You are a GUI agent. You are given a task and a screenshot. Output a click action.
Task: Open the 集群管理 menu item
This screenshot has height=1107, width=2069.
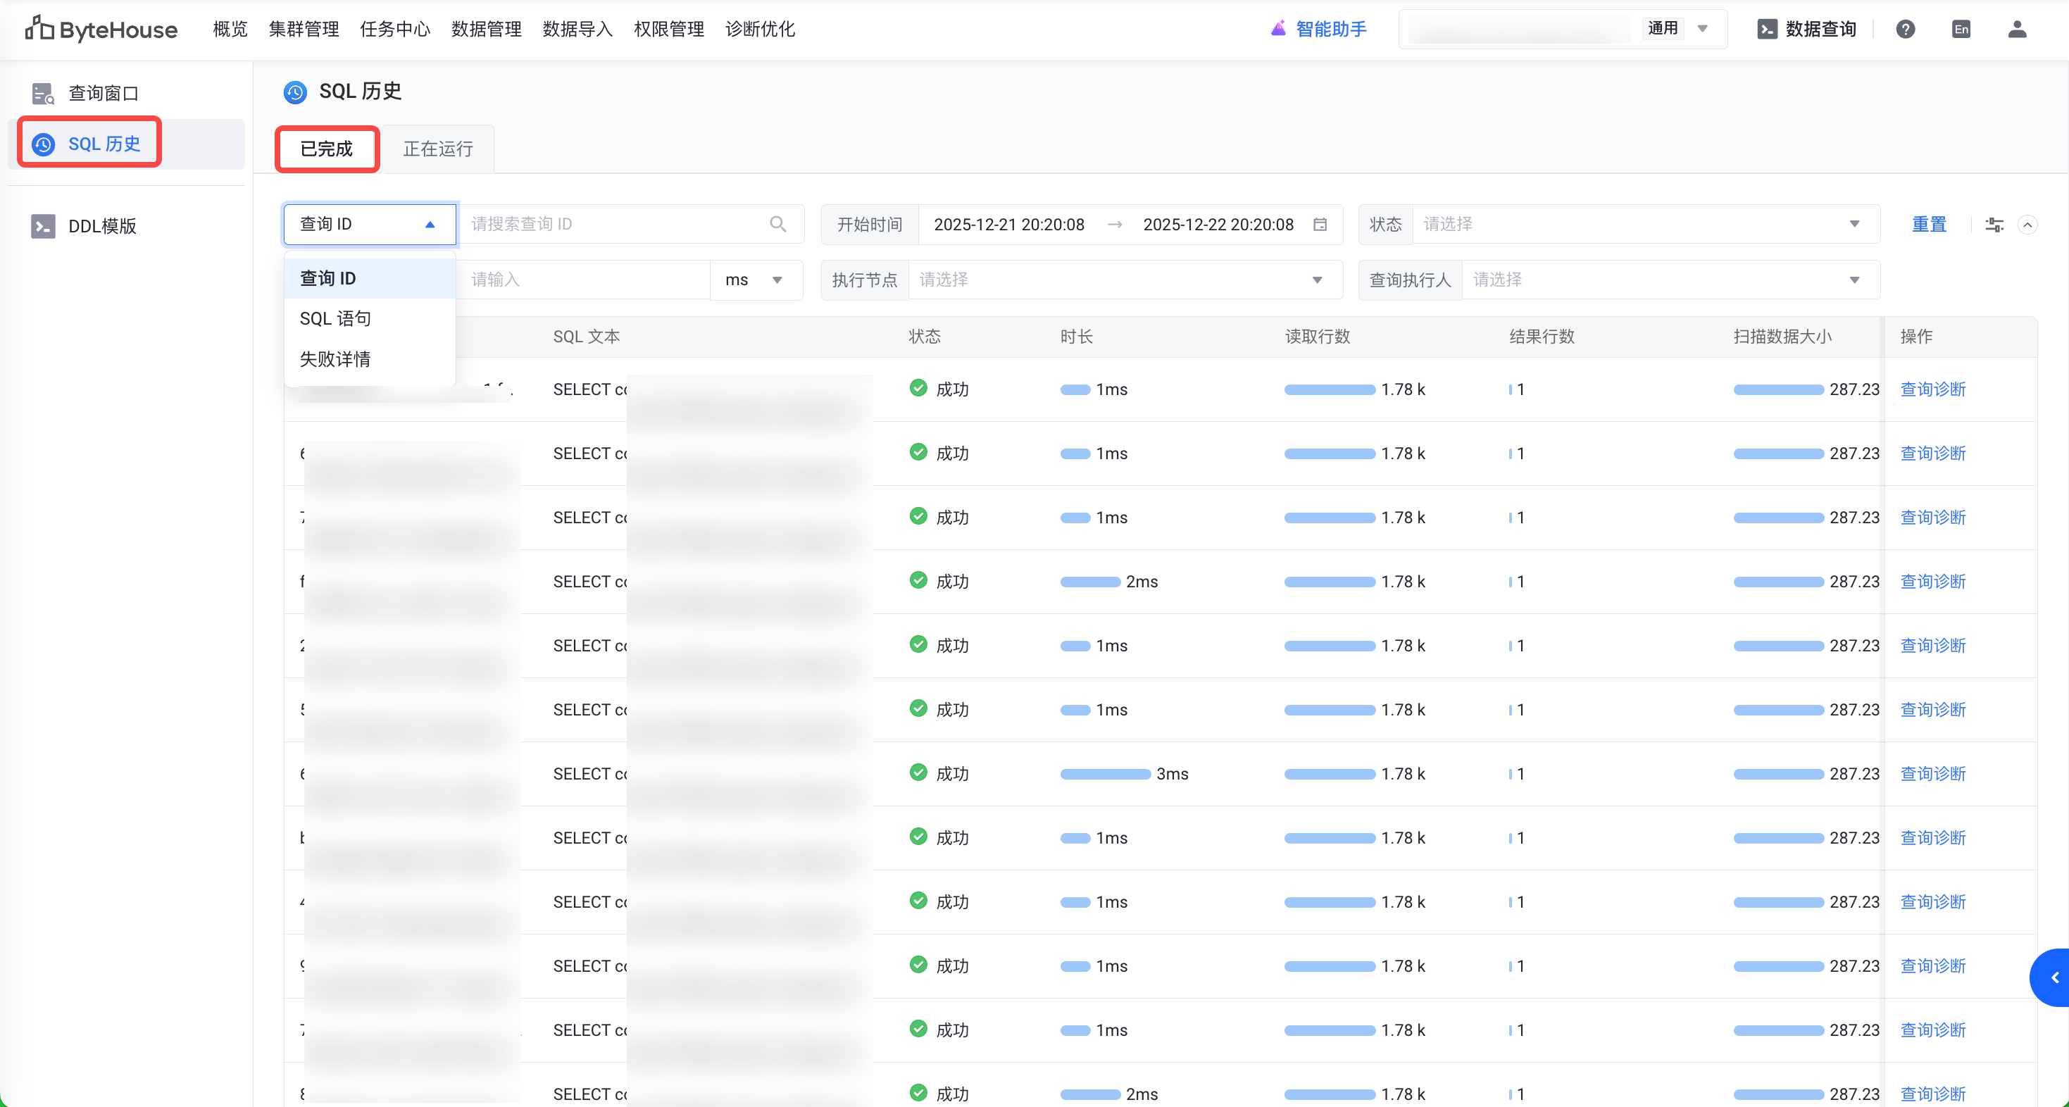click(x=304, y=29)
